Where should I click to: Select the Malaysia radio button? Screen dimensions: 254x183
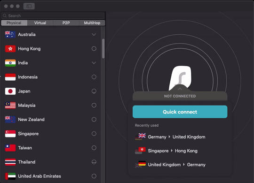(94, 106)
